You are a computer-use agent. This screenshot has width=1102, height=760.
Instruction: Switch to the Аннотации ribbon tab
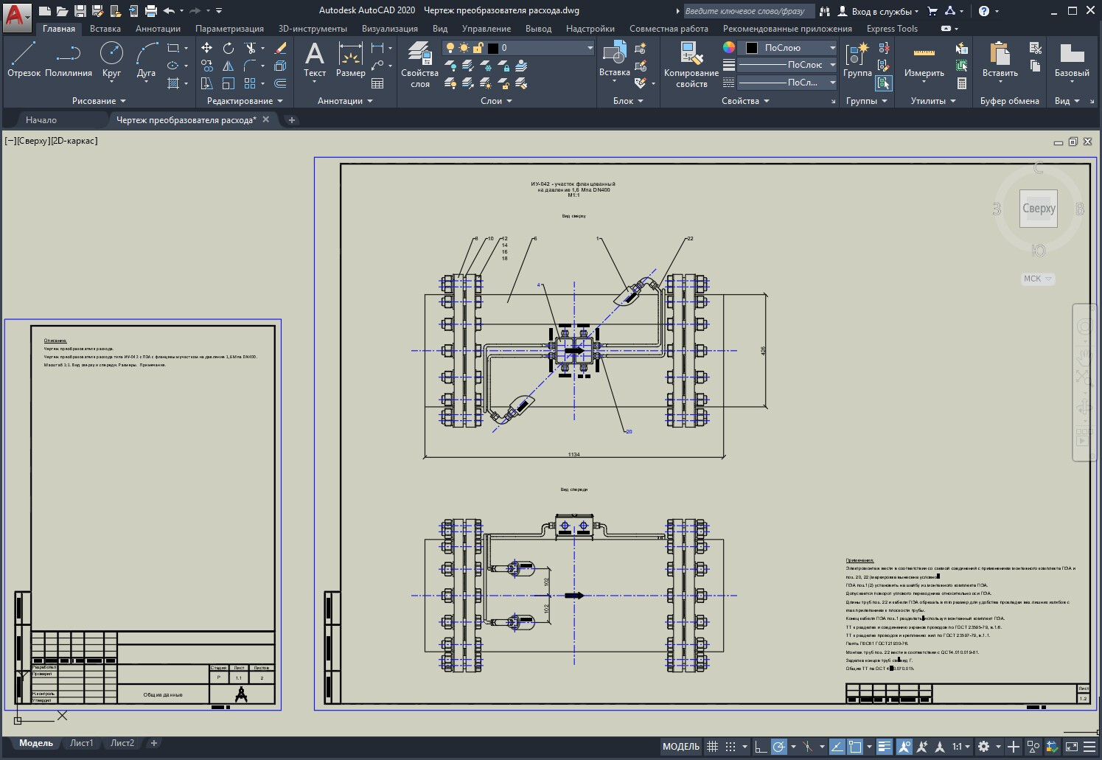point(158,29)
